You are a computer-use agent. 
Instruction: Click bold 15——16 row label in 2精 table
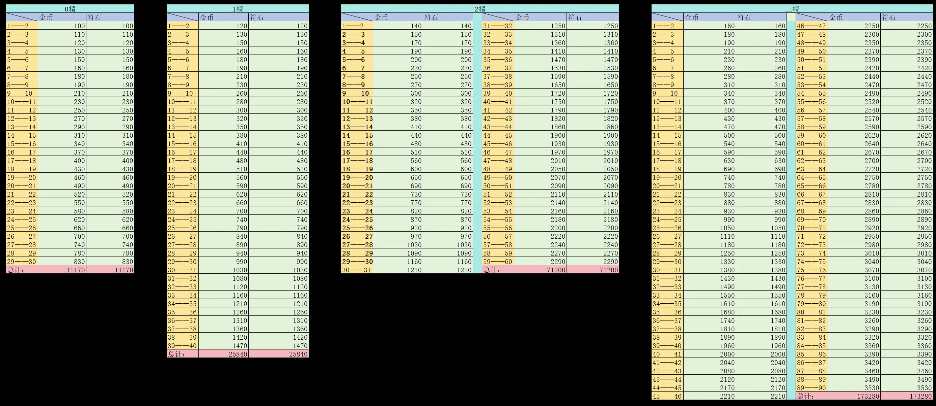click(x=357, y=144)
